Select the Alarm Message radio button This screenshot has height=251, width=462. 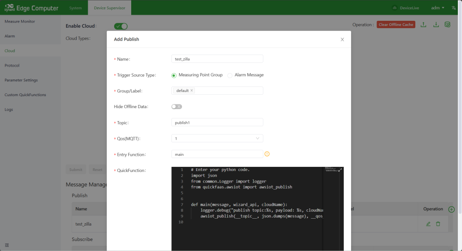230,75
